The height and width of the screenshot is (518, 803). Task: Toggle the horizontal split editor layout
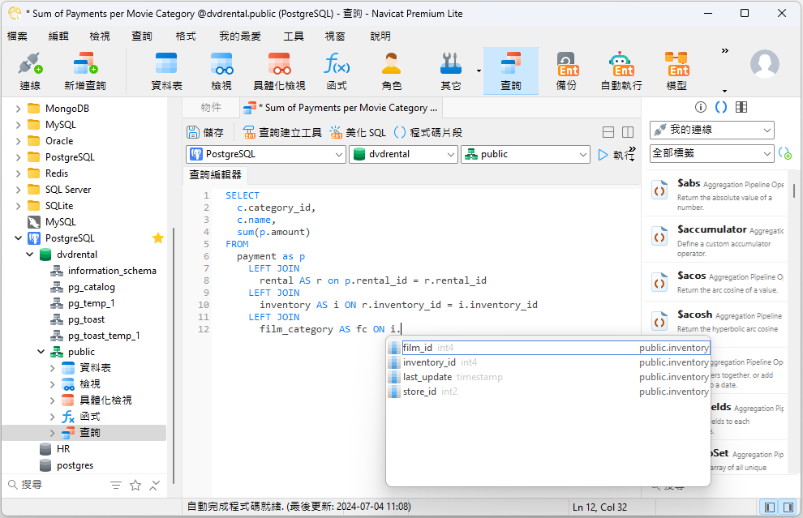[x=608, y=131]
